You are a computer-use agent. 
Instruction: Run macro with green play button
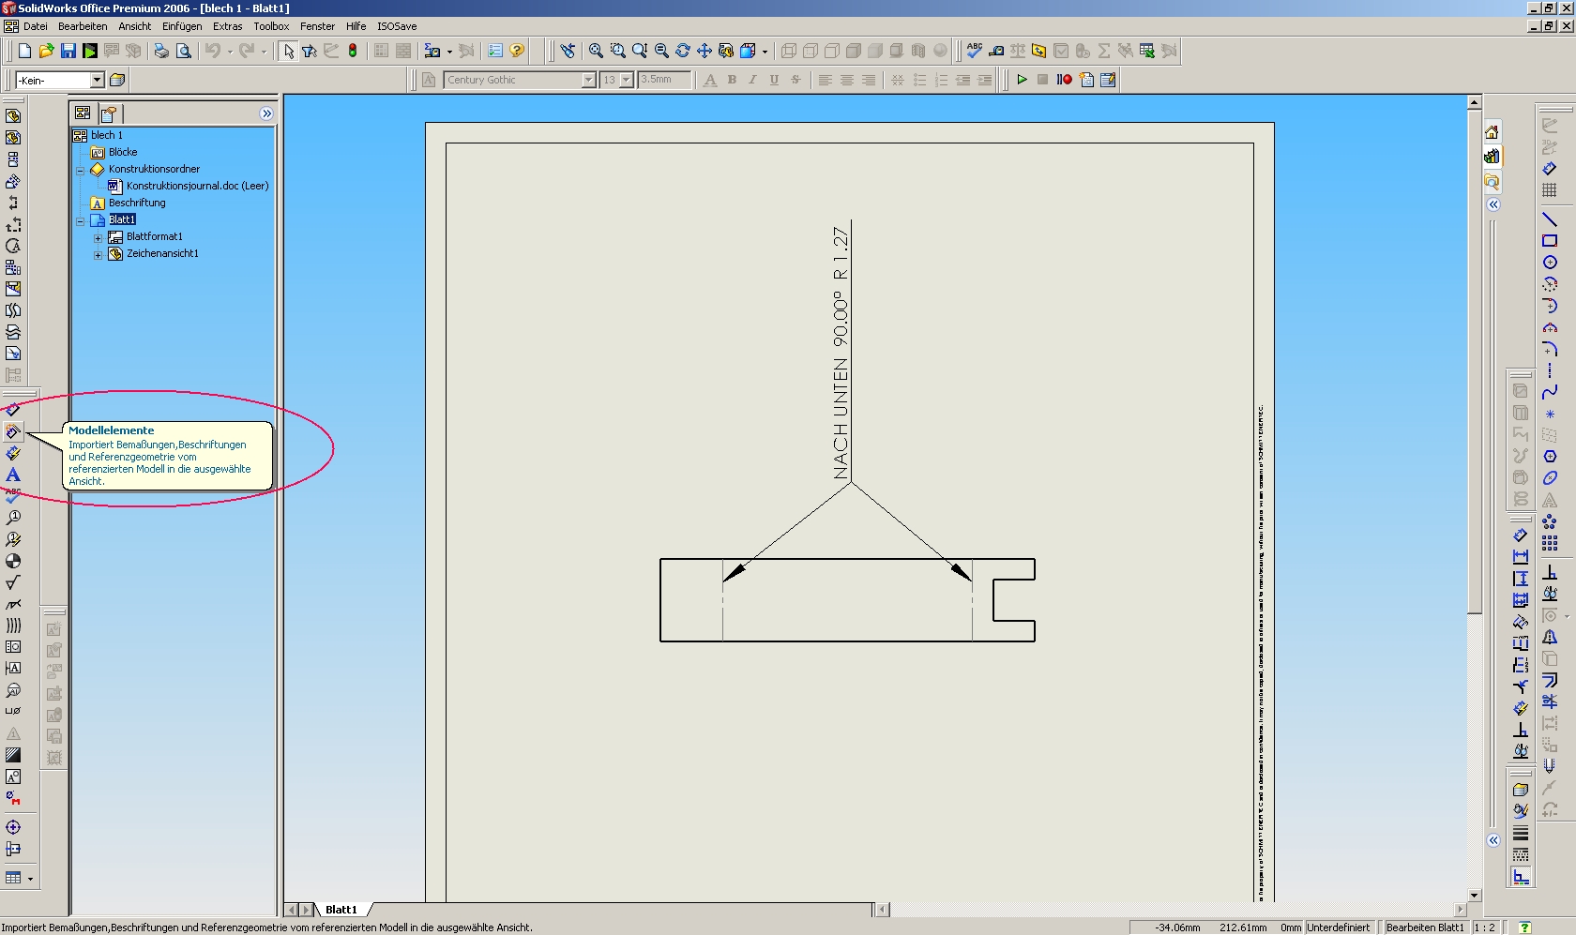[x=1022, y=80]
